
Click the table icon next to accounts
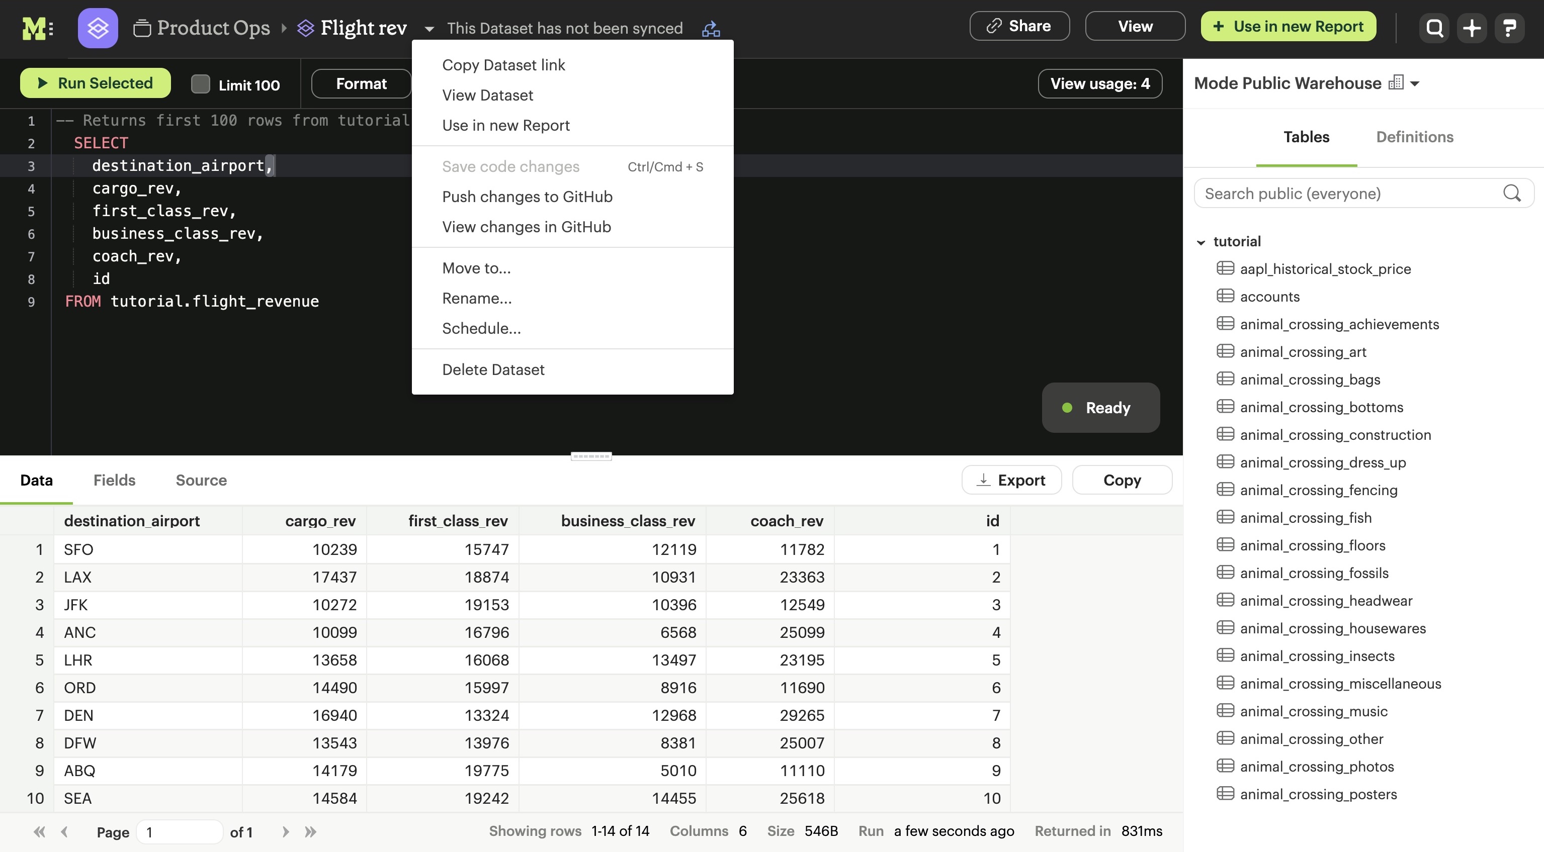pos(1225,296)
